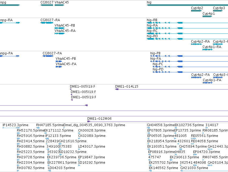This screenshot has width=228, height=172.
Task: Open the IP12133.5prime EST label
Action: 58,136
